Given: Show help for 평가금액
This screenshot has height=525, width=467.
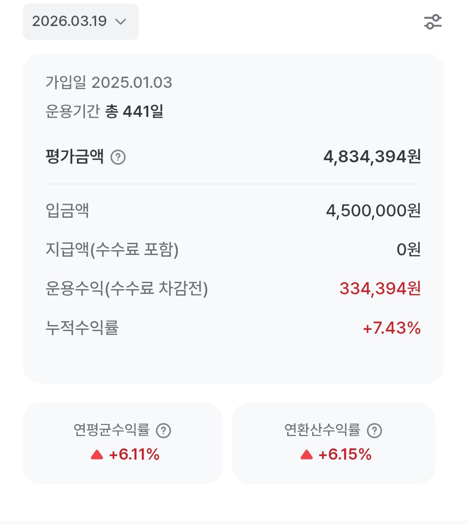Looking at the screenshot, I should click(x=118, y=157).
